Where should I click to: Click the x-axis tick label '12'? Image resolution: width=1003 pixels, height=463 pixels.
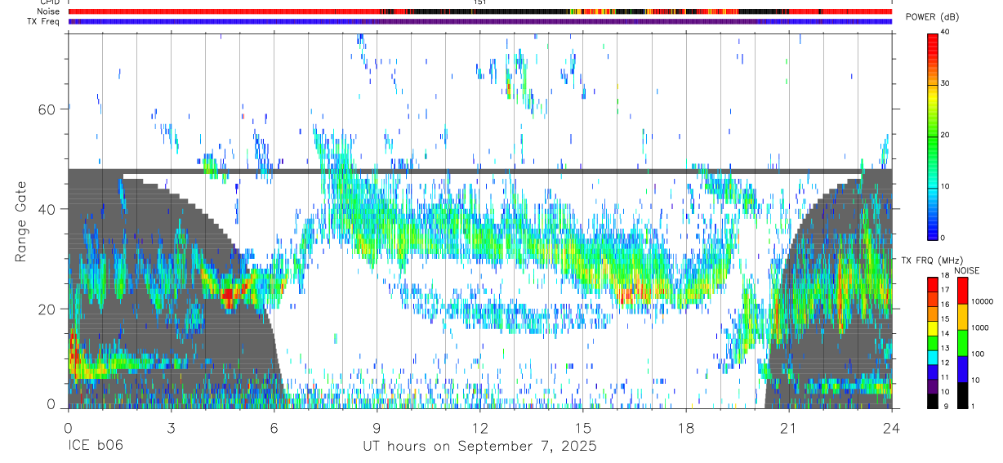tap(479, 427)
